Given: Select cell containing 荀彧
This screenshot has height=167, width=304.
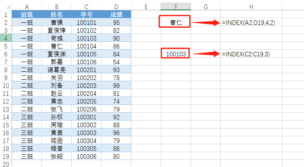Looking at the screenshot, I should tap(57, 38).
